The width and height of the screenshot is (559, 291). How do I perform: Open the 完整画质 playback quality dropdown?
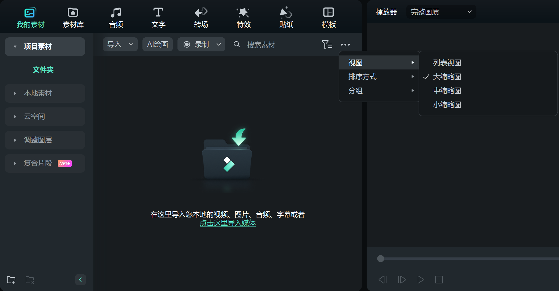coord(440,12)
